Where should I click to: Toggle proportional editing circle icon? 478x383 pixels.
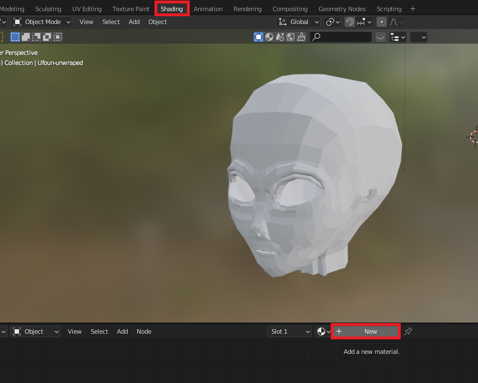coord(382,22)
